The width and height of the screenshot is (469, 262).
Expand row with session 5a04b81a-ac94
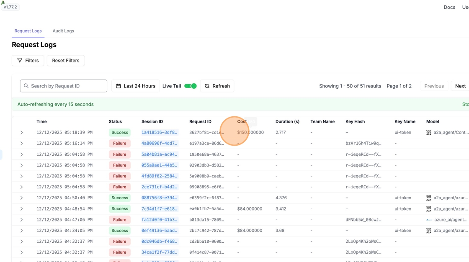coord(21,154)
